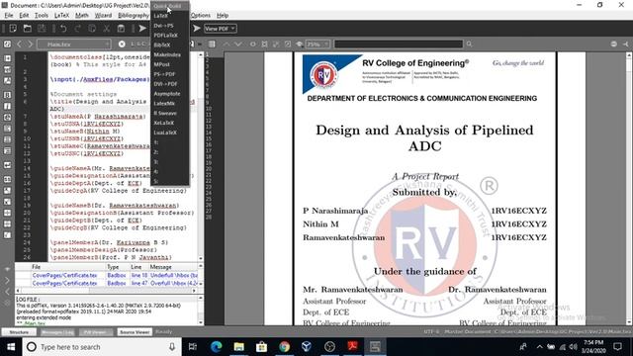Choose PS->PDF in the Tools menu

point(169,74)
